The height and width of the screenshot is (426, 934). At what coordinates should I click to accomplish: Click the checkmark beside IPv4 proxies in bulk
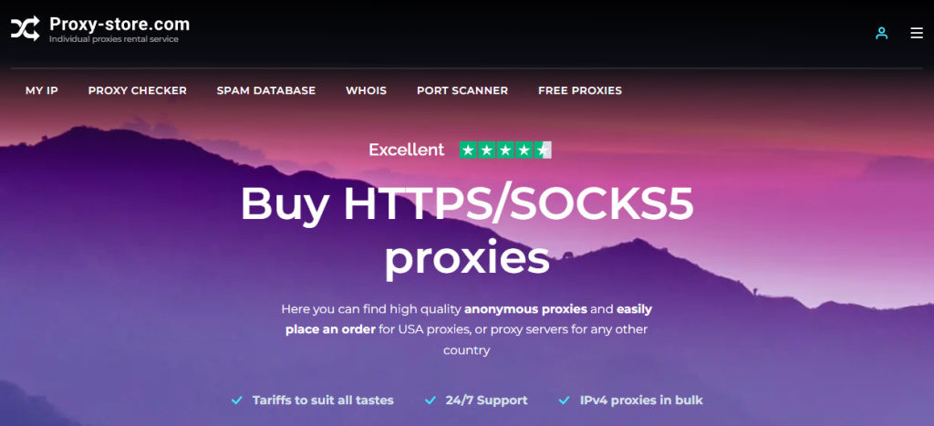click(565, 400)
